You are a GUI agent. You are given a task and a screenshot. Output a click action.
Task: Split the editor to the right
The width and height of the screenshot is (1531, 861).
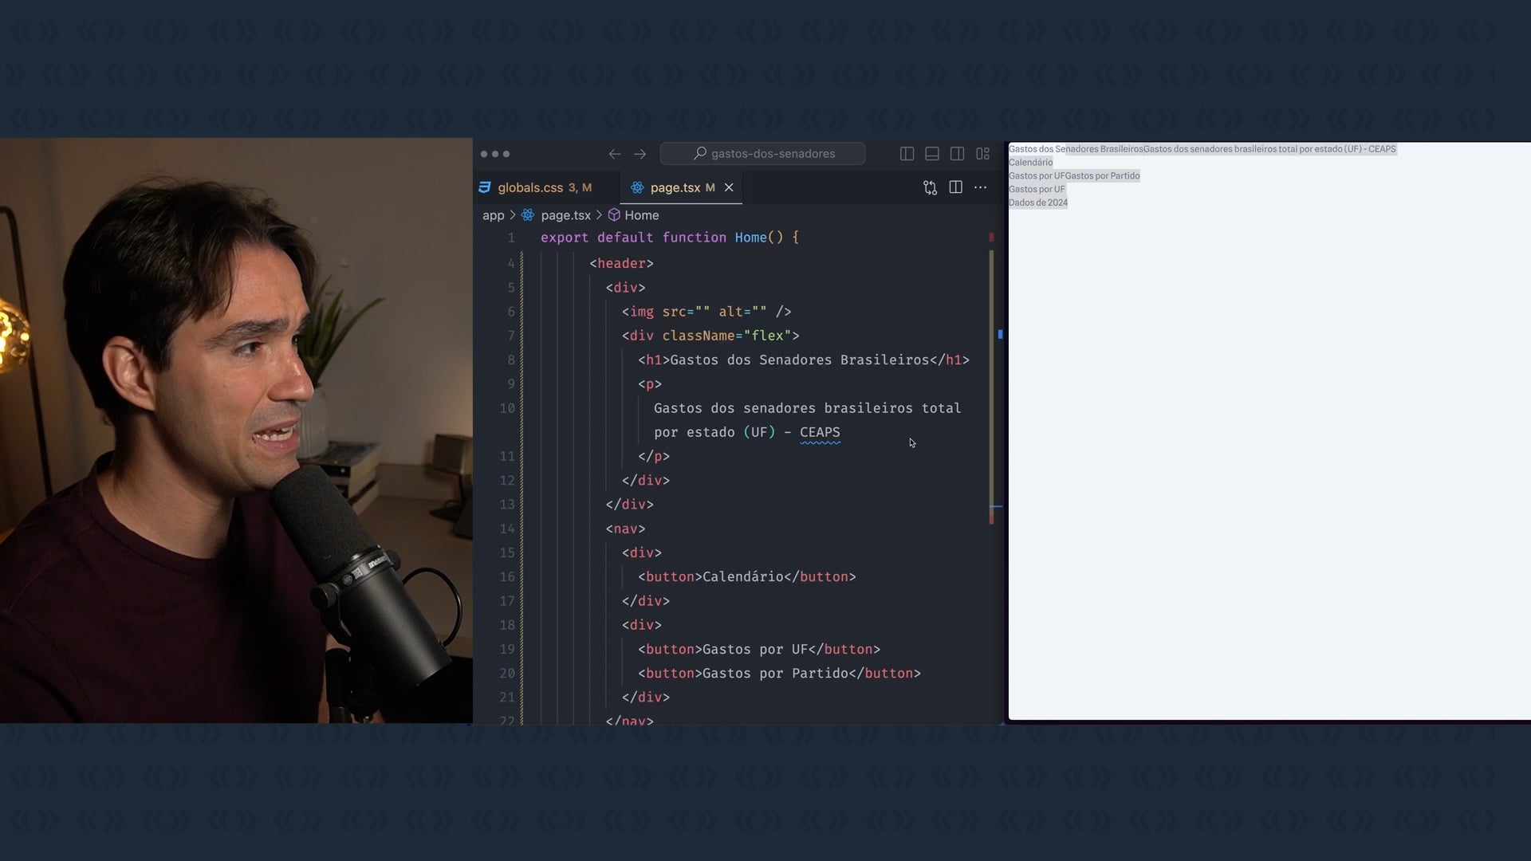pyautogui.click(x=955, y=187)
